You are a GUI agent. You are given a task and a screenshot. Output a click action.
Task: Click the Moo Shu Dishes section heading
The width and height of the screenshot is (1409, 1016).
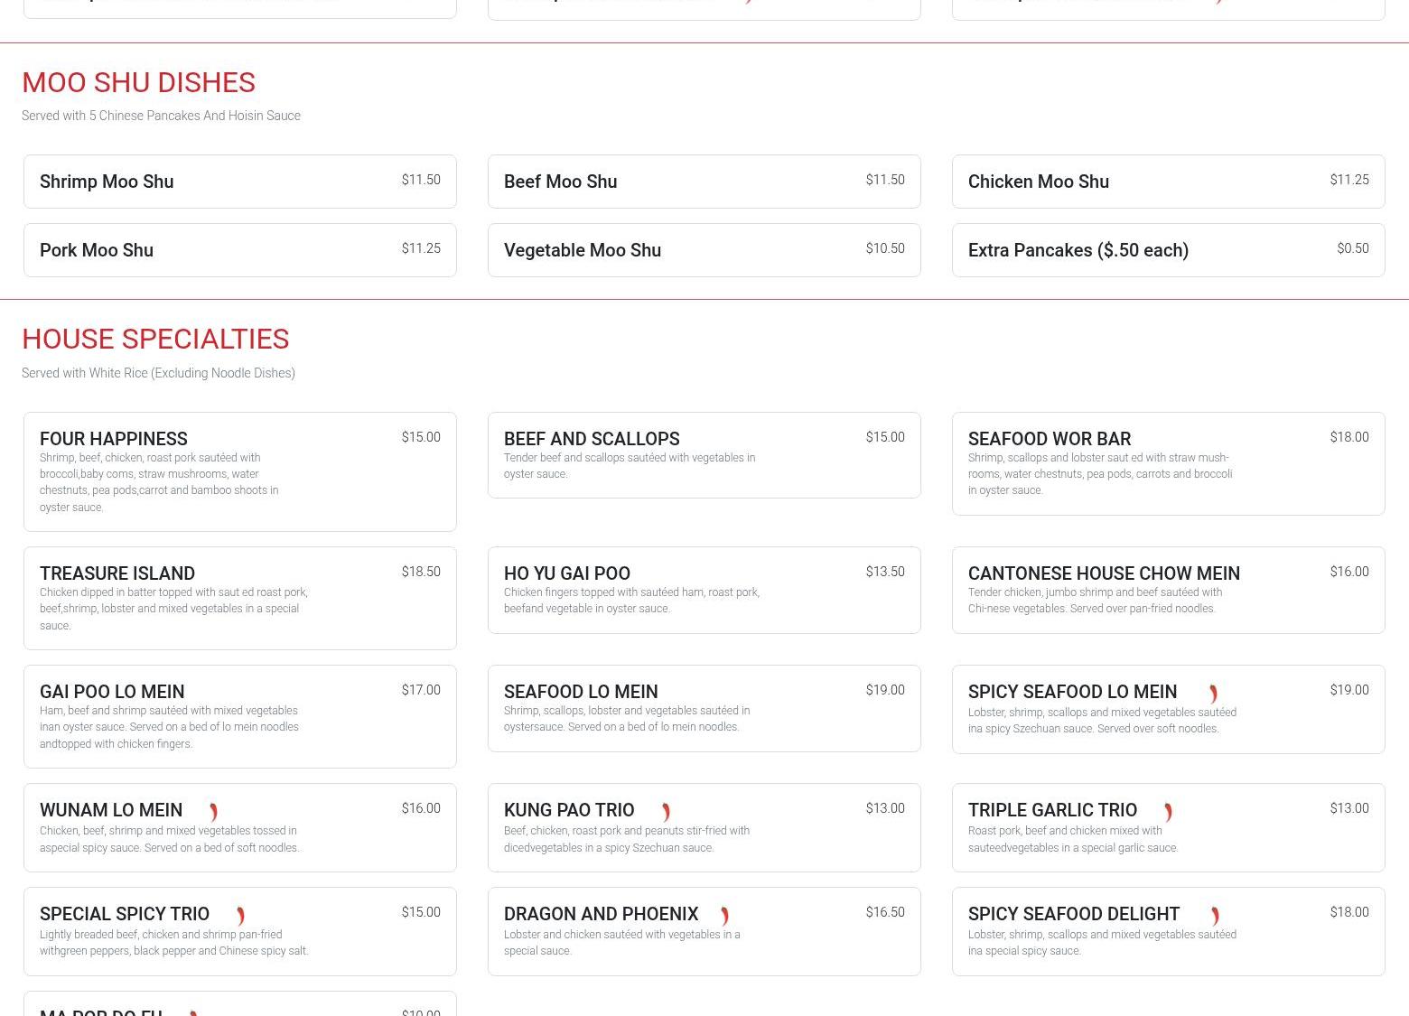click(138, 82)
